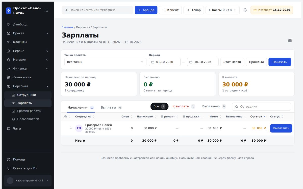Expand the Прокат submenu chevron
The image size is (303, 189).
tap(47, 33)
